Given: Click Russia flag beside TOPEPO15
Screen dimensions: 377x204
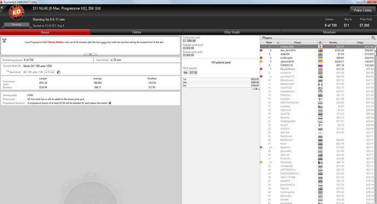Looking at the screenshot, I should point(320,65).
